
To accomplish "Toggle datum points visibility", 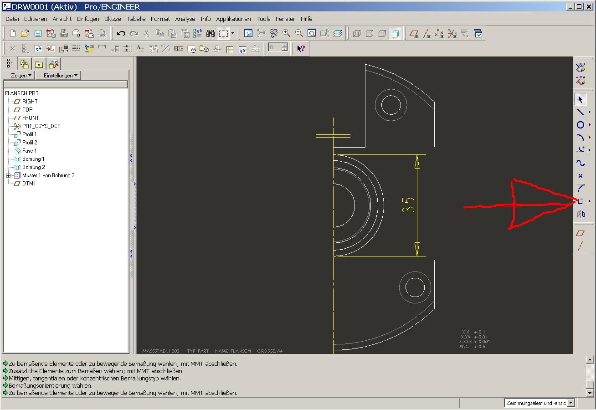I will (440, 33).
